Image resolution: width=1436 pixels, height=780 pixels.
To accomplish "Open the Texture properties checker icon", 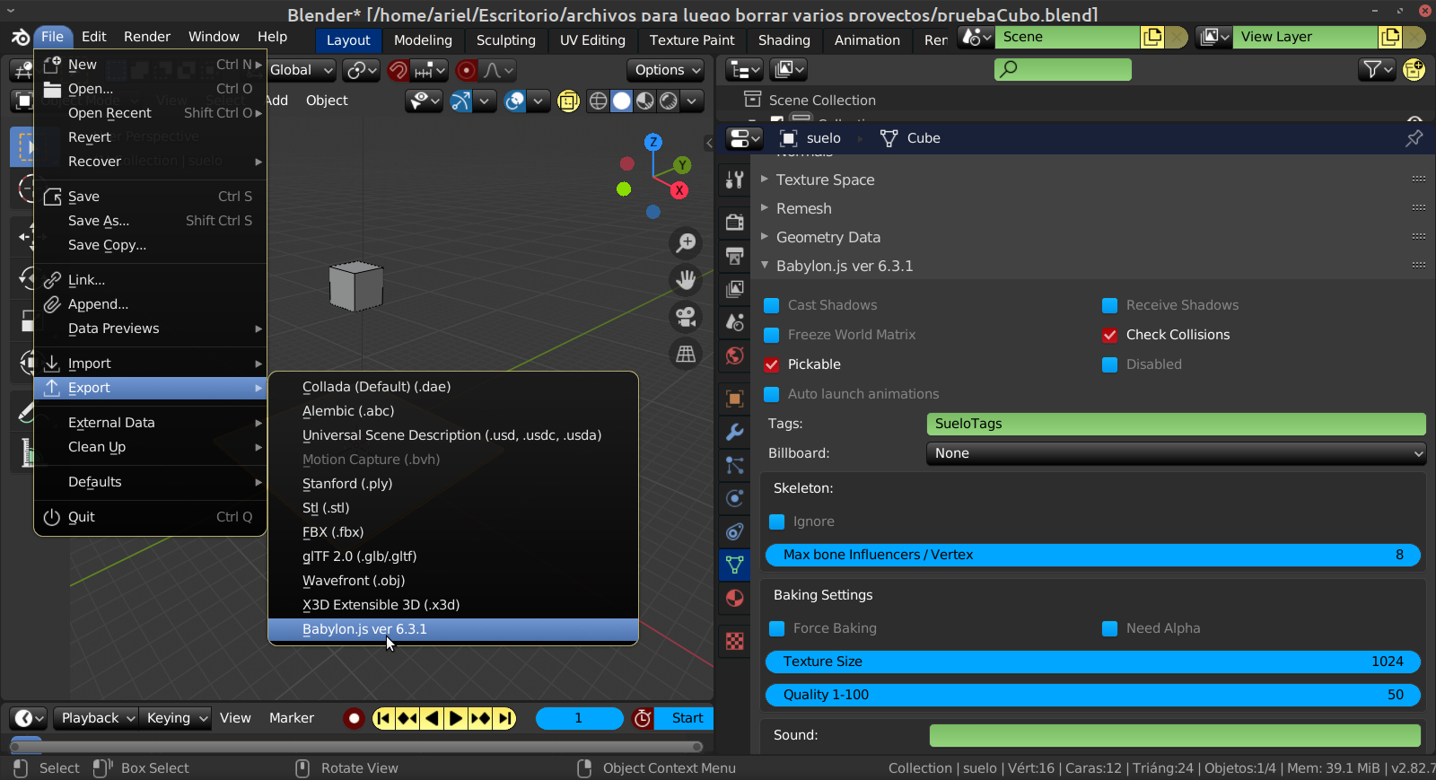I will click(x=735, y=641).
